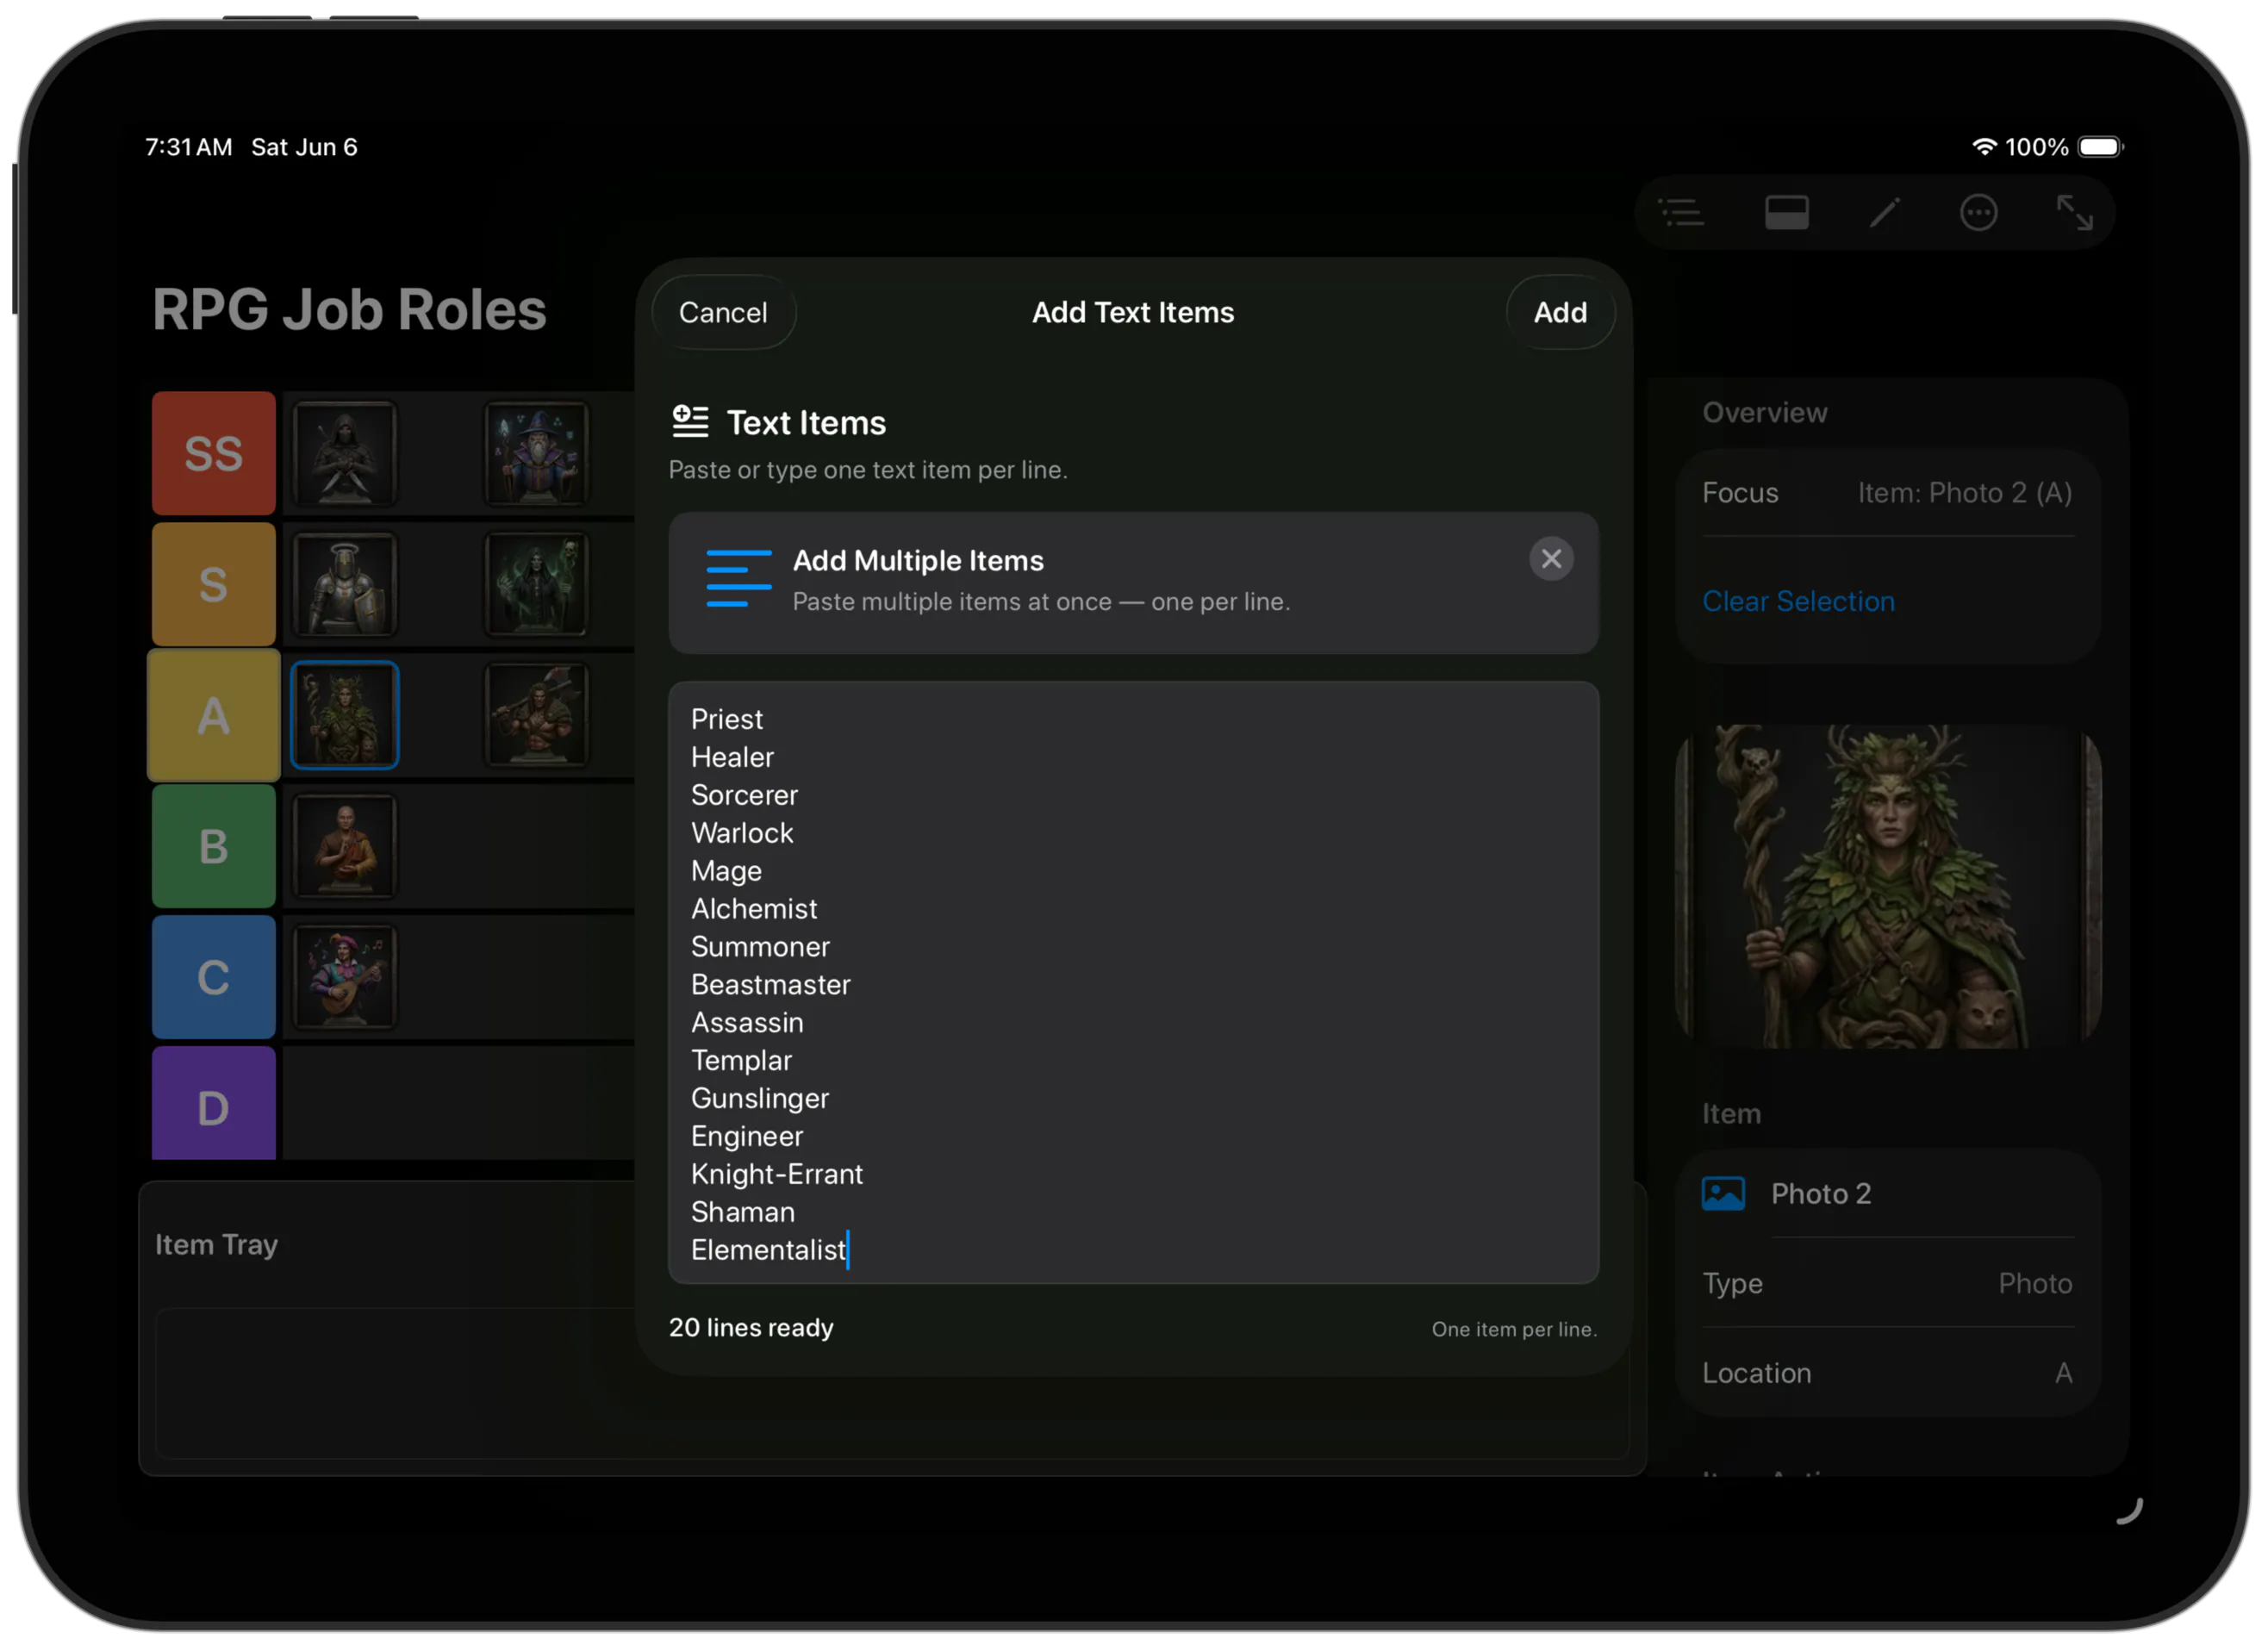The height and width of the screenshot is (1651, 2268).
Task: Select the yellow A tier label
Action: (214, 716)
